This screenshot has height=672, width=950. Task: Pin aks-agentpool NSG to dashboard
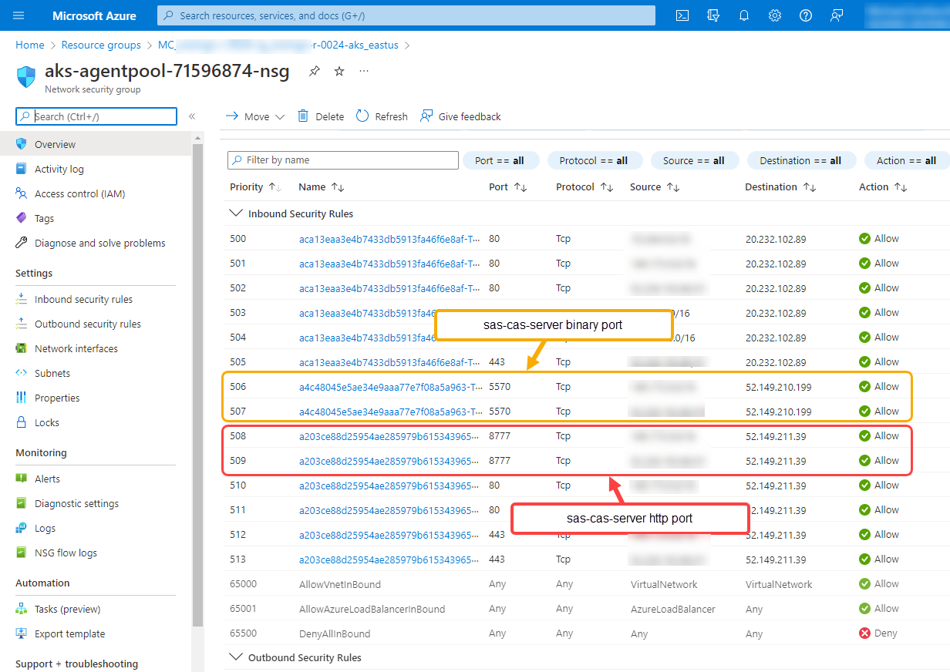pyautogui.click(x=314, y=70)
